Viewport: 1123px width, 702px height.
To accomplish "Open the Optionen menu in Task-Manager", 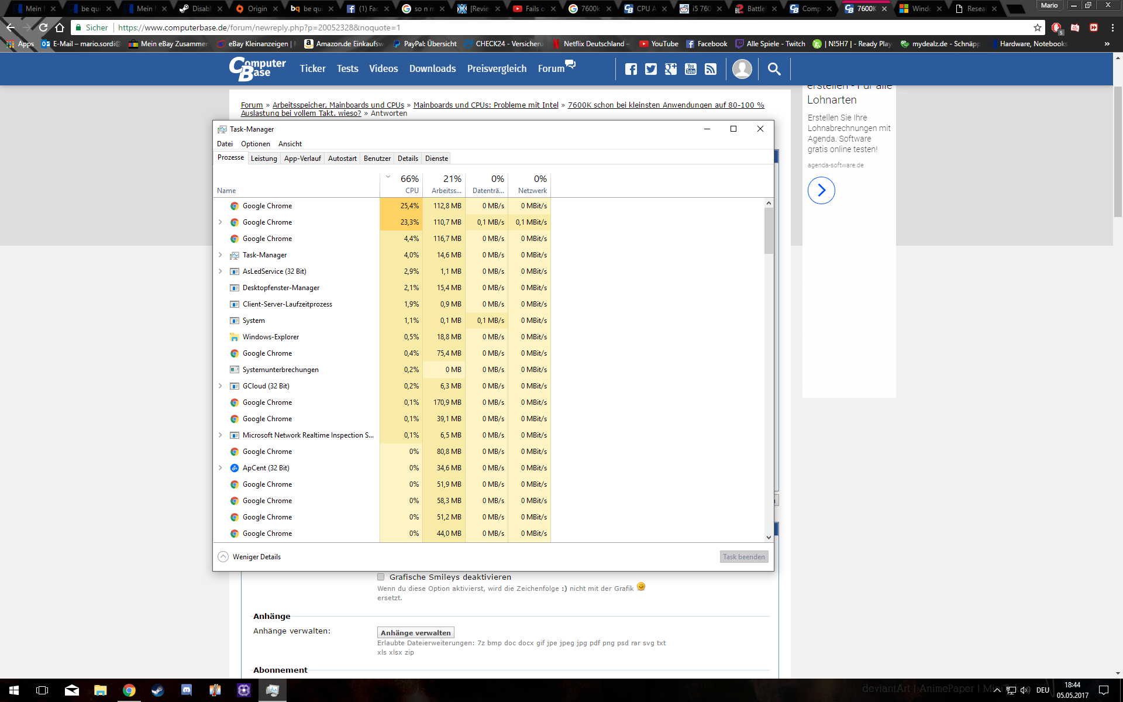I will click(x=255, y=144).
